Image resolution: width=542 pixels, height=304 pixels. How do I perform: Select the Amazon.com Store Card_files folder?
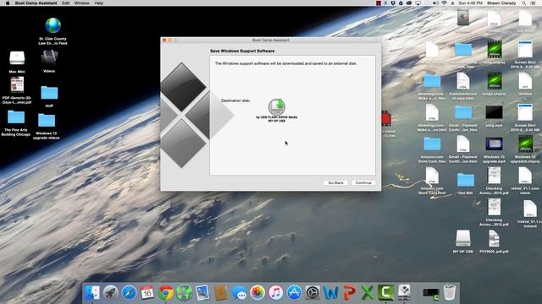point(432,149)
